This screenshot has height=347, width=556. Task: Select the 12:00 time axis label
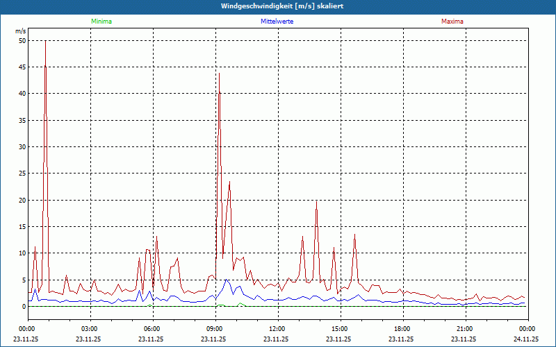(277, 329)
